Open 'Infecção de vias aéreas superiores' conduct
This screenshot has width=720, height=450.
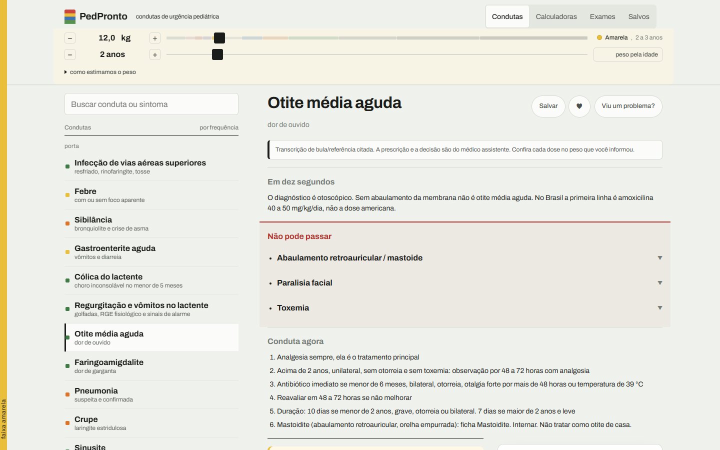(x=151, y=166)
